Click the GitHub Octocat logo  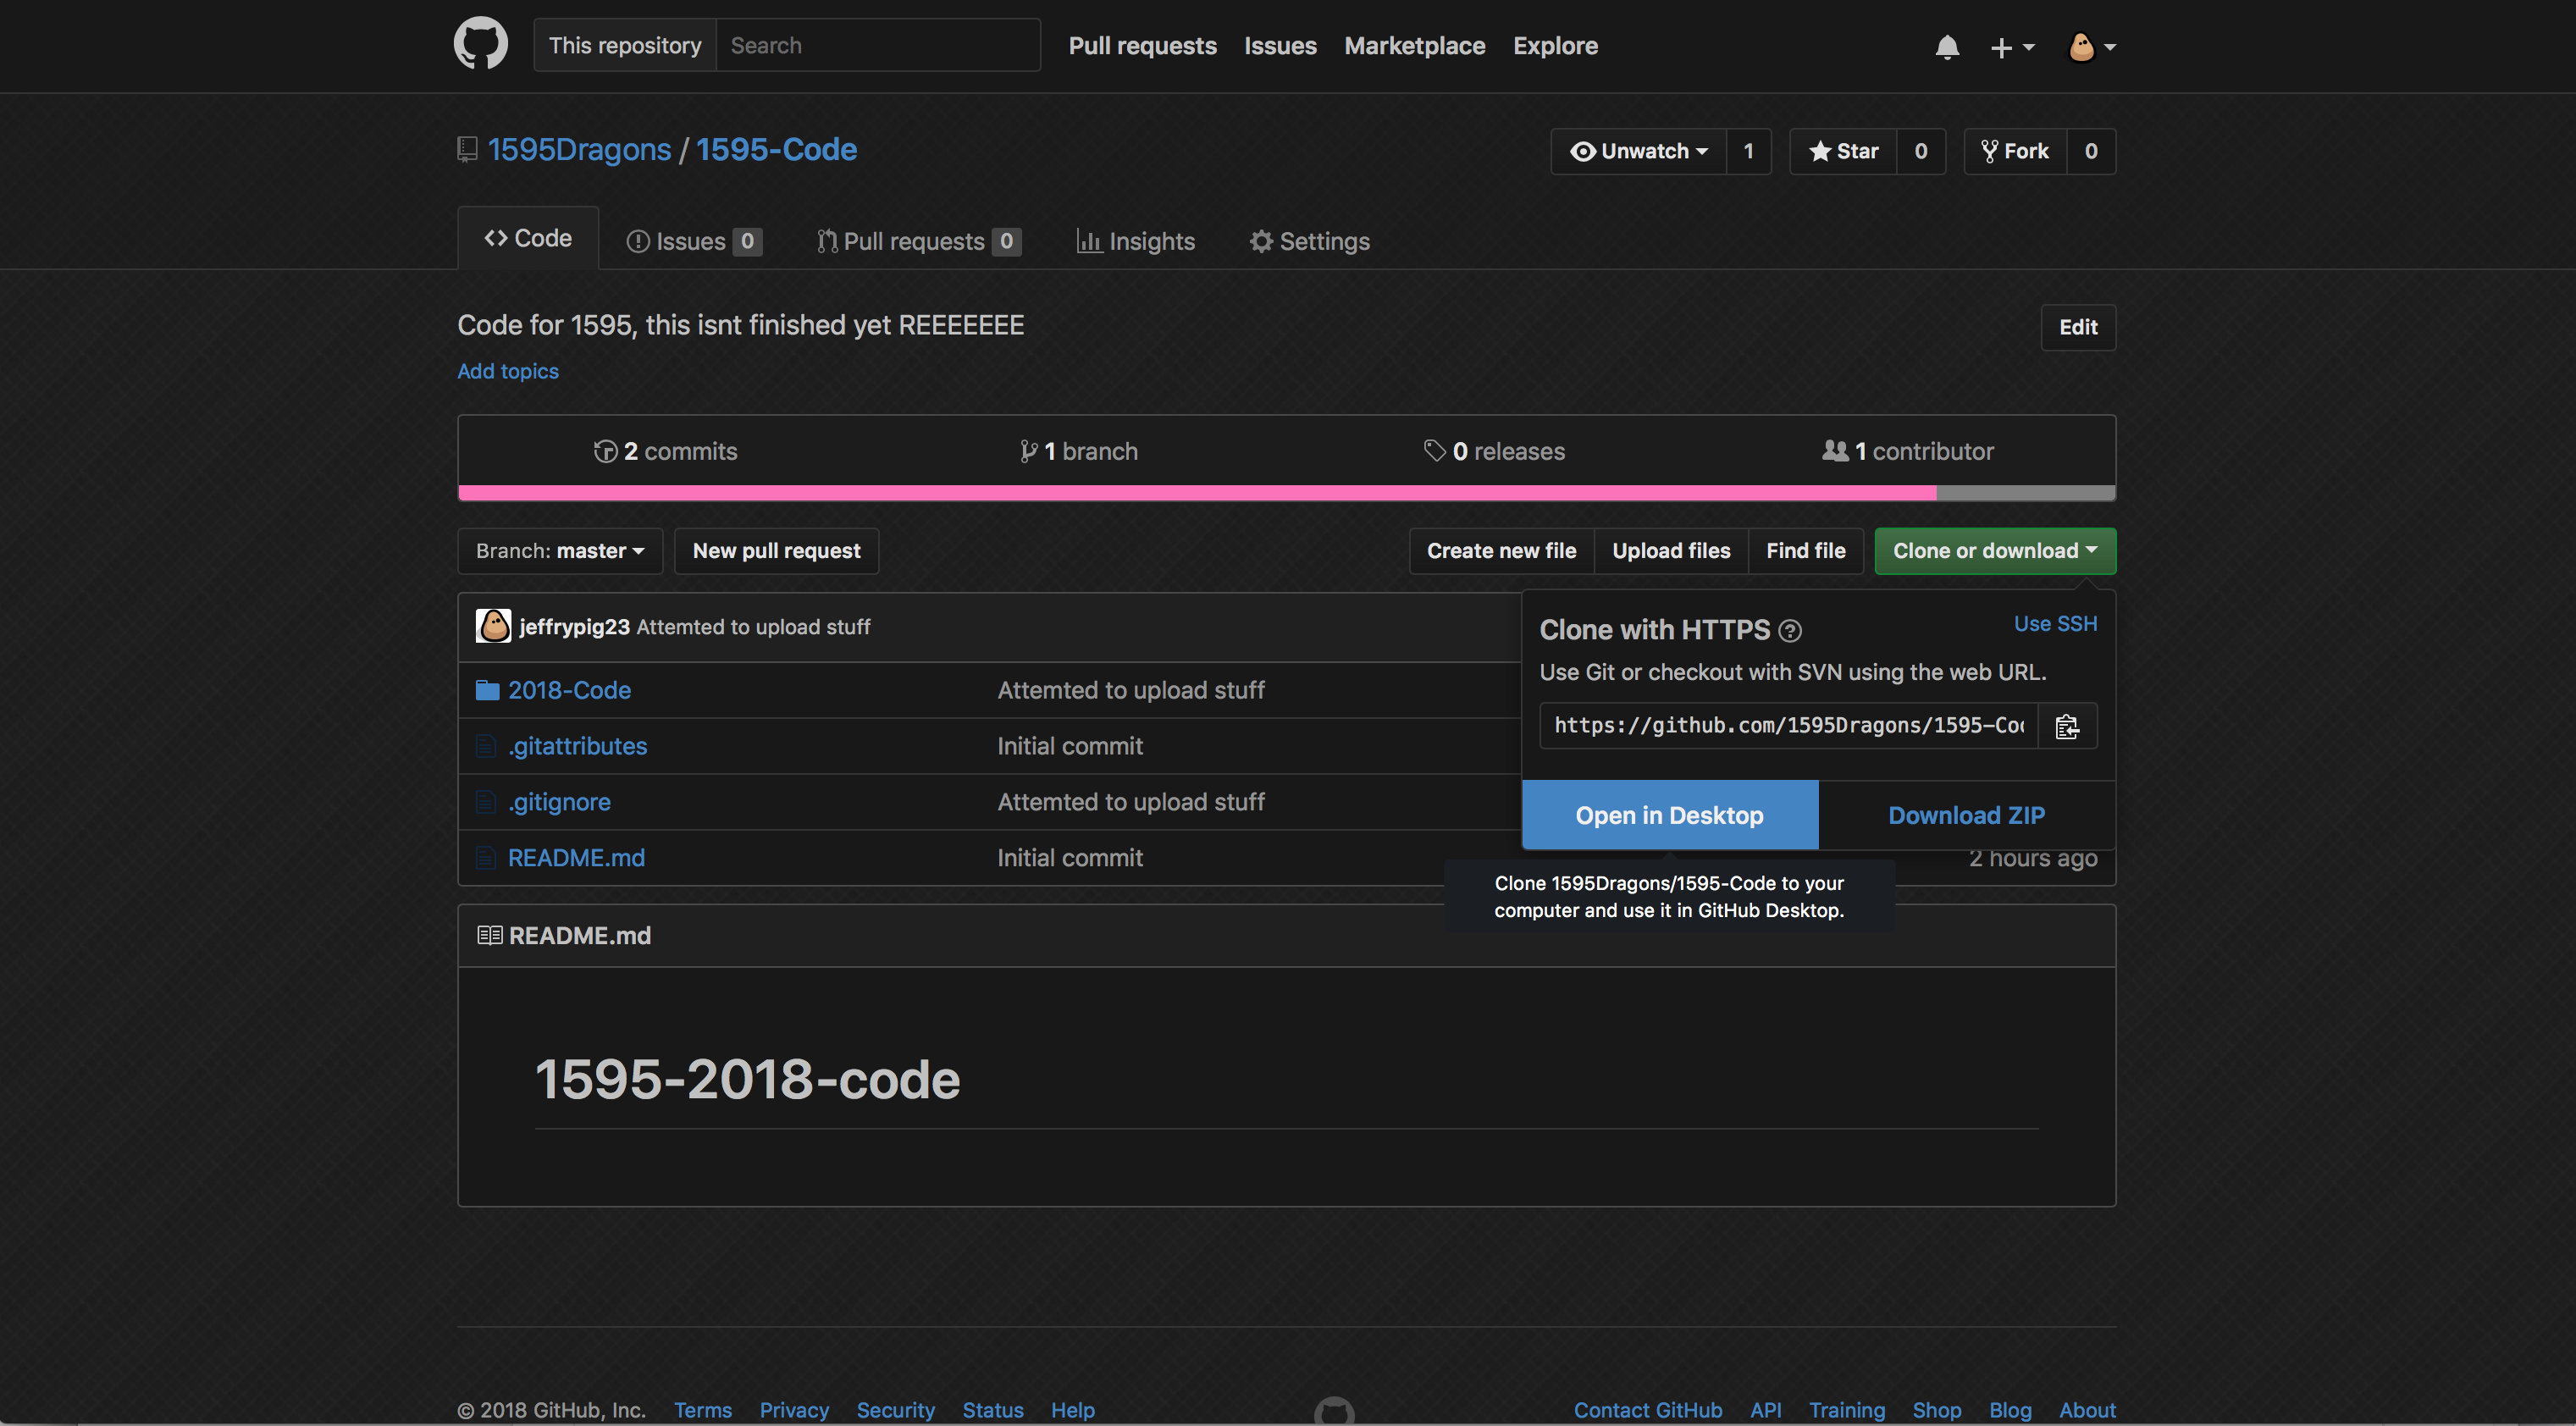pyautogui.click(x=480, y=44)
